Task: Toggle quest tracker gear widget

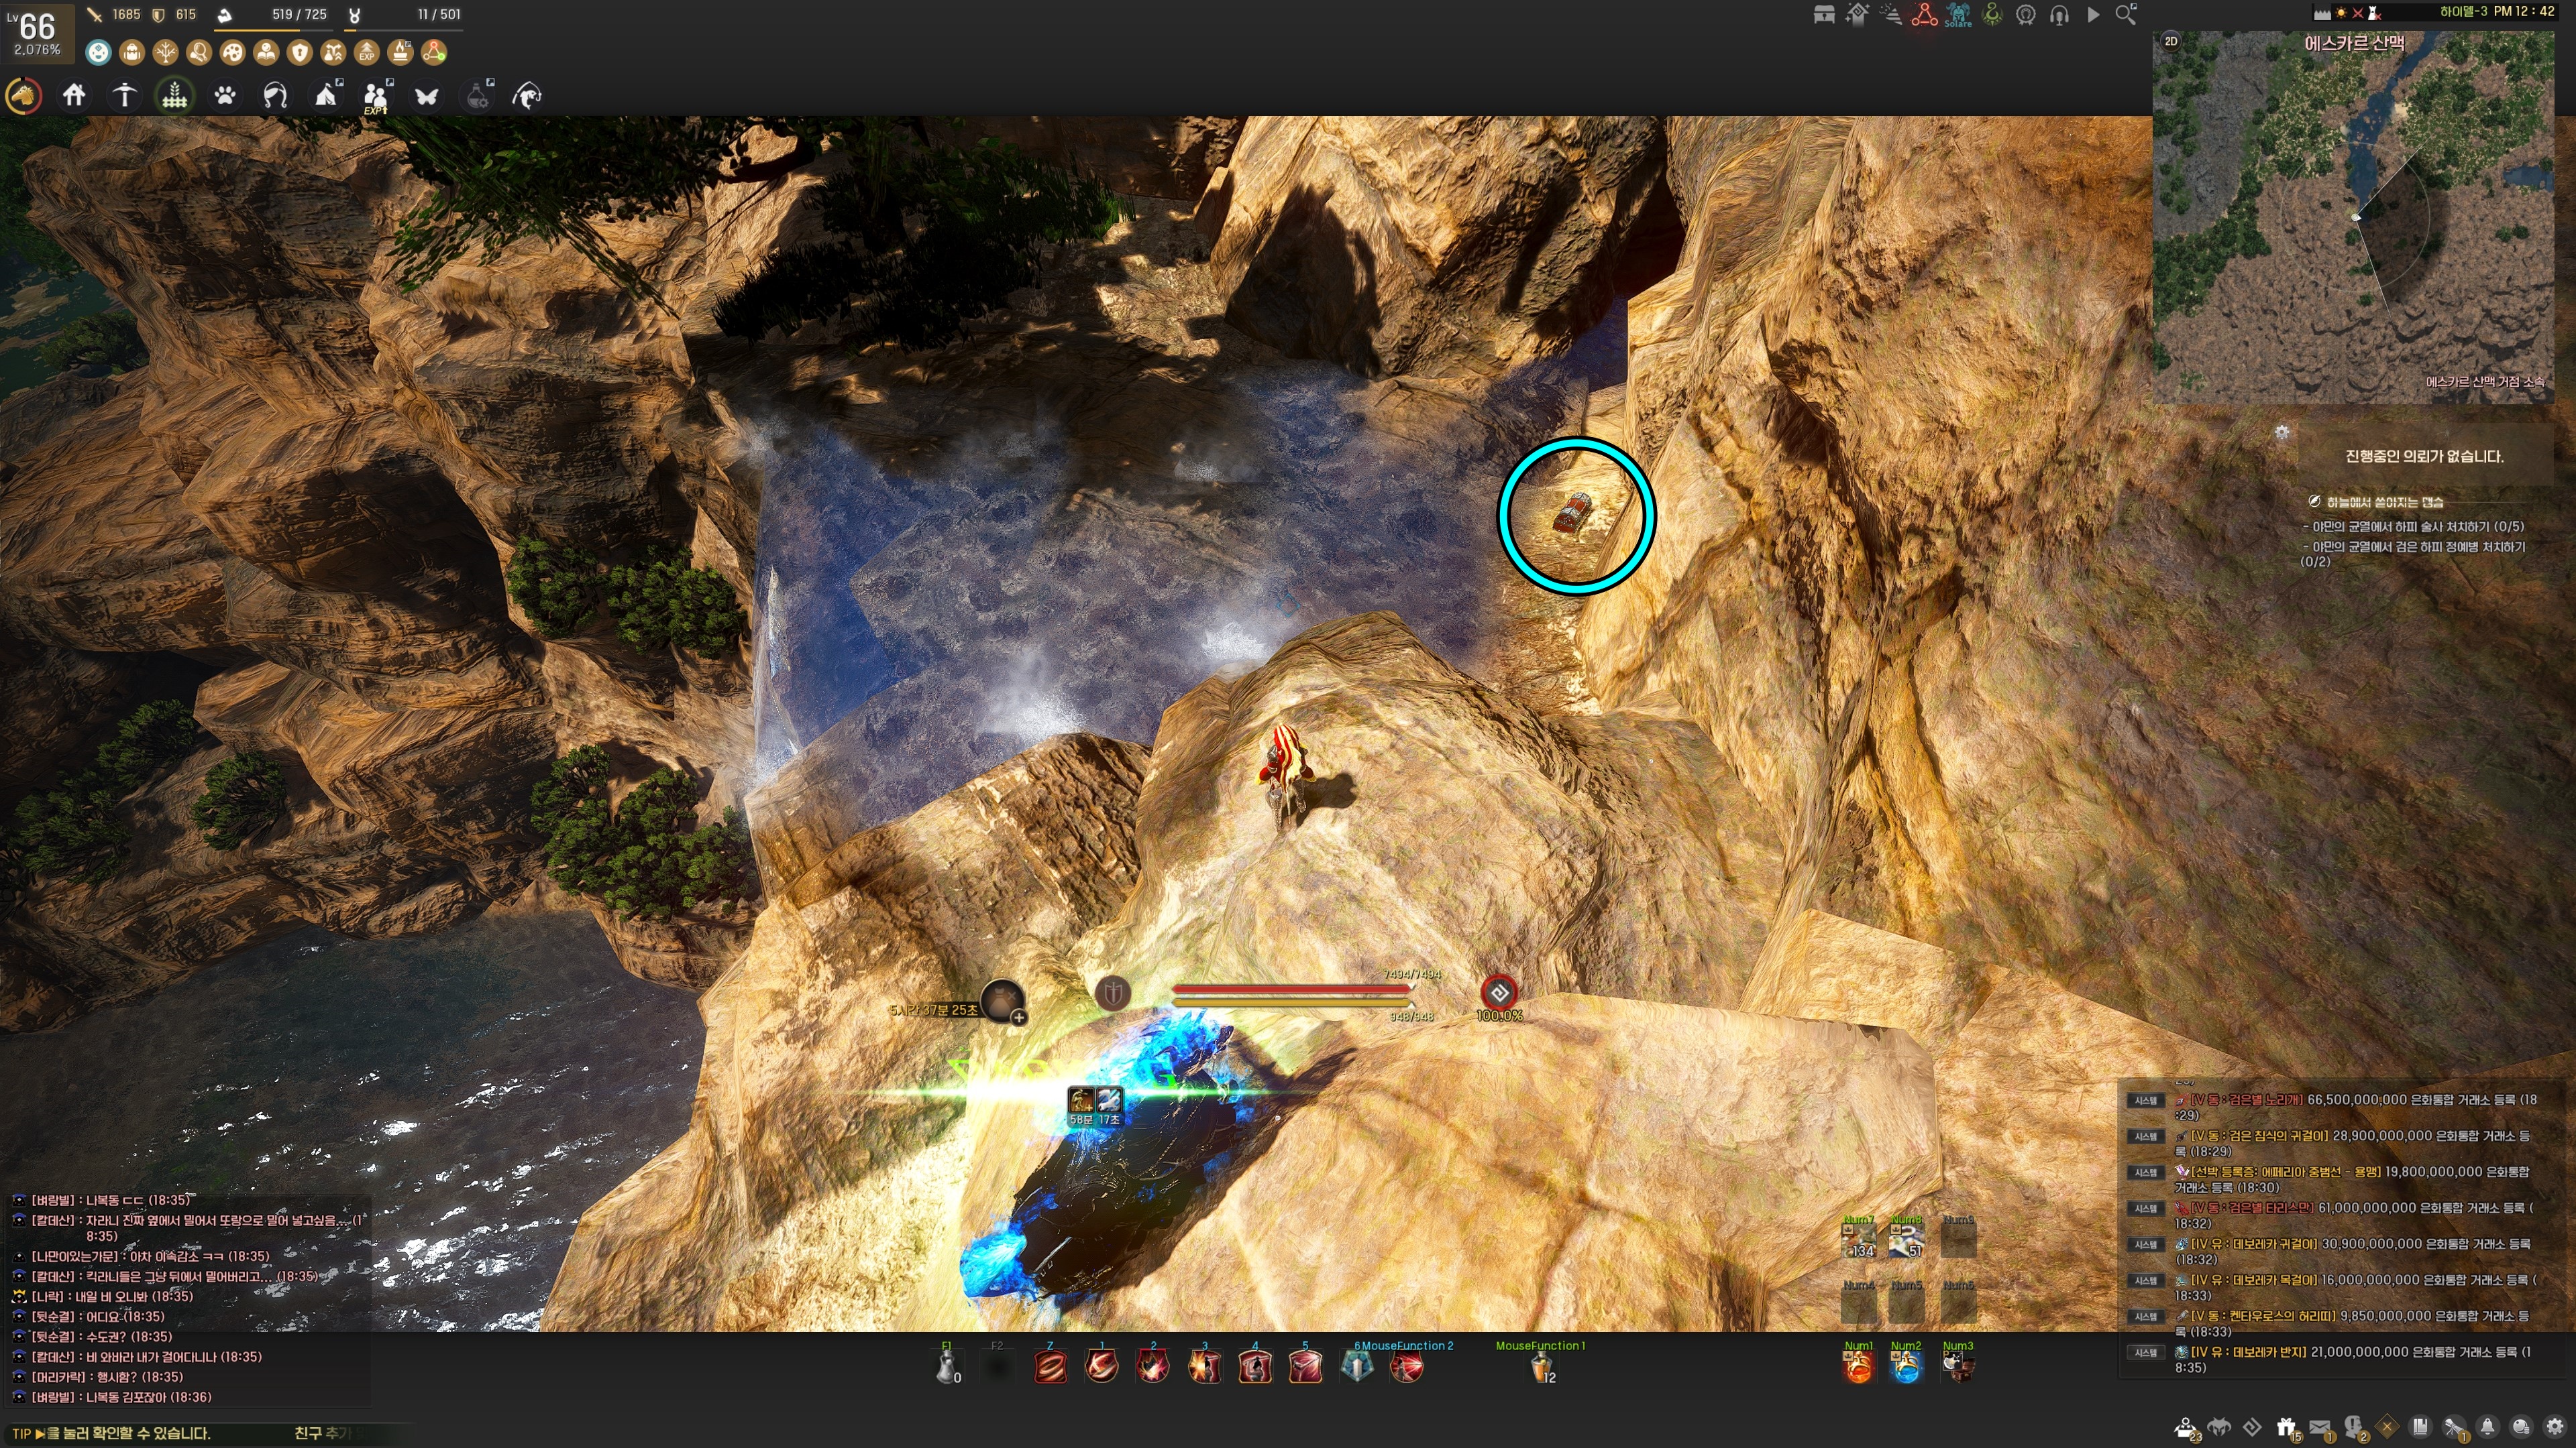Action: coord(2282,432)
